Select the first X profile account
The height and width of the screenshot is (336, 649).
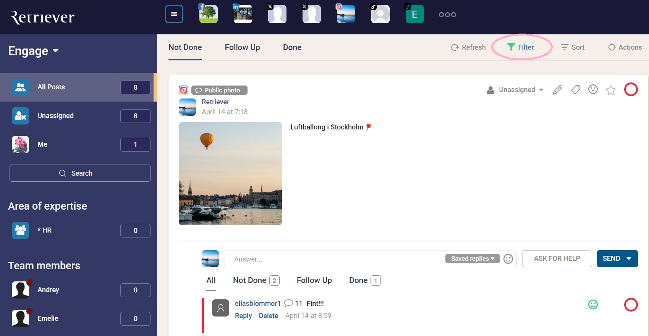tap(277, 14)
